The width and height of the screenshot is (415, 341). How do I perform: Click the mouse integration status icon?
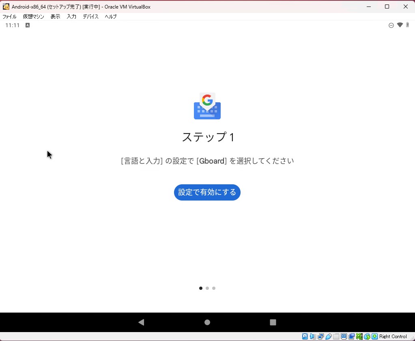tap(367, 337)
